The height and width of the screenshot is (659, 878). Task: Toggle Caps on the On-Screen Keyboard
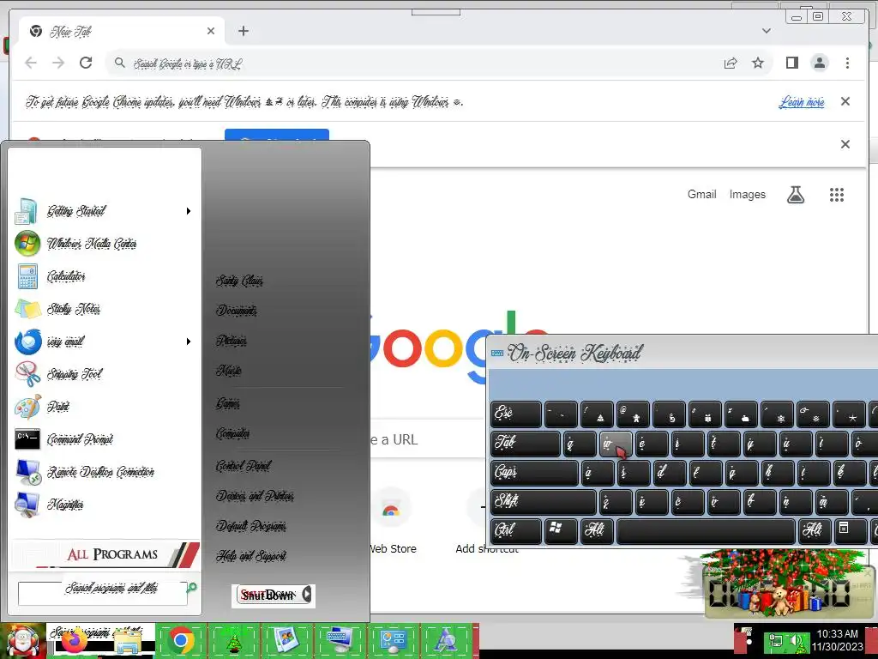tap(534, 473)
